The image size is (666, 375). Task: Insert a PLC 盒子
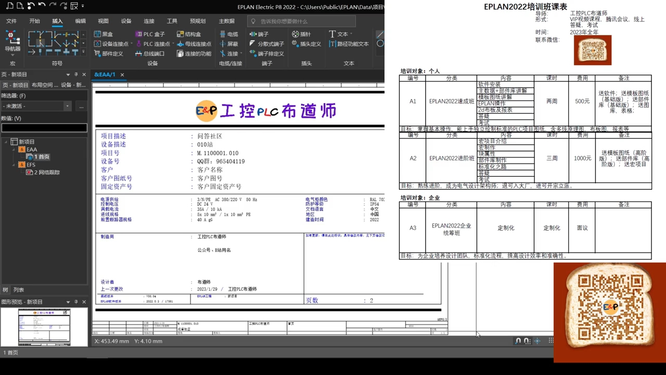click(149, 34)
